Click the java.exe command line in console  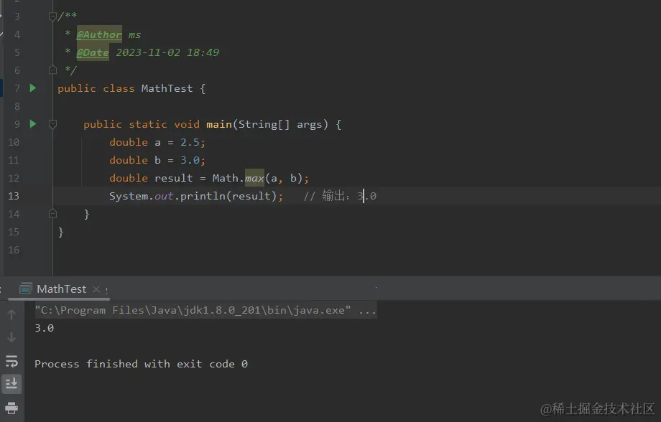pyautogui.click(x=205, y=310)
